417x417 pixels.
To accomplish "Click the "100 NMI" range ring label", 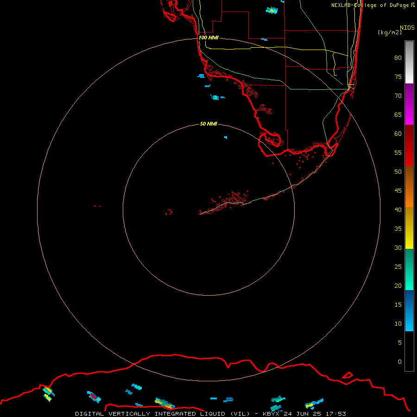I will click(x=208, y=38).
